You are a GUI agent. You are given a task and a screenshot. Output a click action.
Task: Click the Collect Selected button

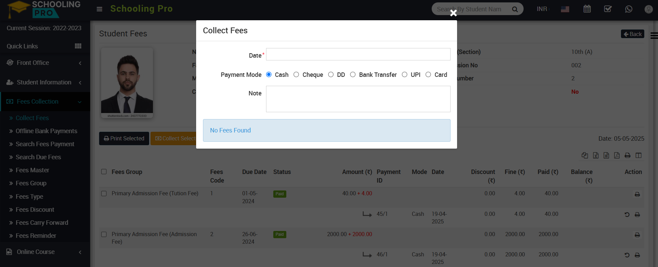point(174,138)
